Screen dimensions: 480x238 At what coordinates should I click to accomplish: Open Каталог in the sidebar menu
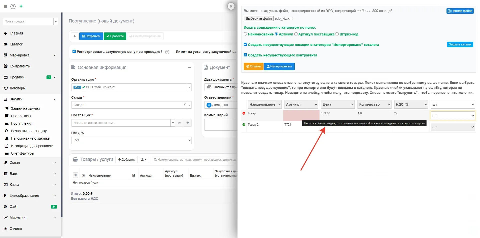tap(16, 44)
